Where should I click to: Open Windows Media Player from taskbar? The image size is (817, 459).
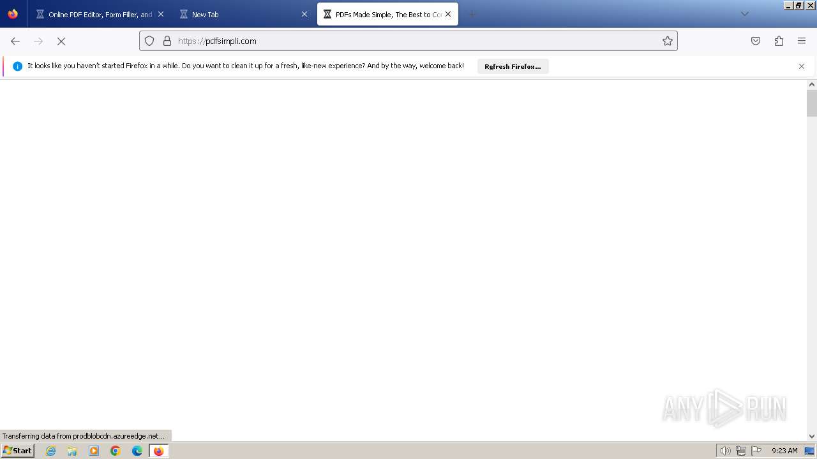pyautogui.click(x=94, y=451)
